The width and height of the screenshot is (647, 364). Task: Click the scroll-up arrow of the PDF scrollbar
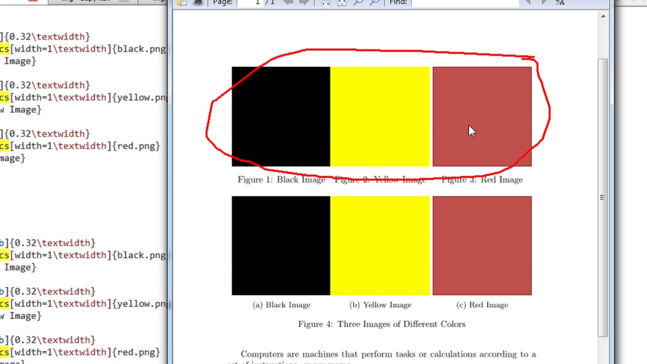(603, 16)
